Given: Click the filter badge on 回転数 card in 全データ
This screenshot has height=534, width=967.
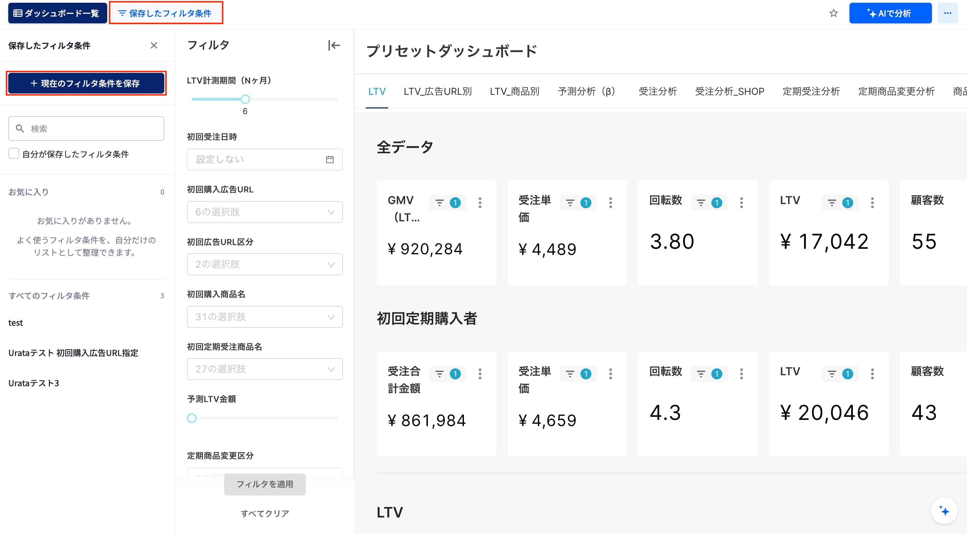Looking at the screenshot, I should pos(709,203).
